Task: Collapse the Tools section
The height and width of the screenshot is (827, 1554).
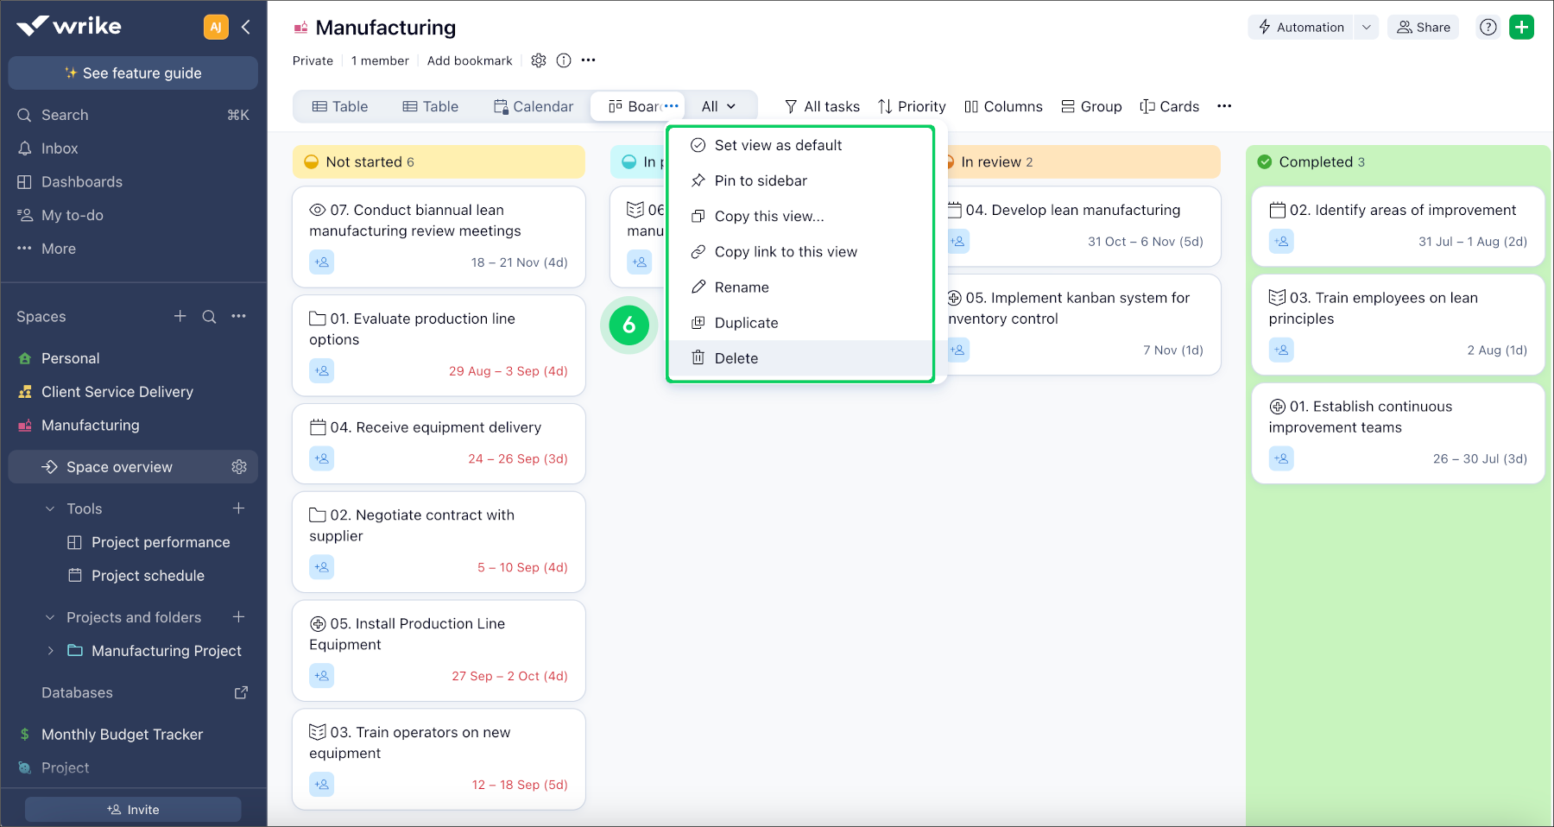Action: 49,508
